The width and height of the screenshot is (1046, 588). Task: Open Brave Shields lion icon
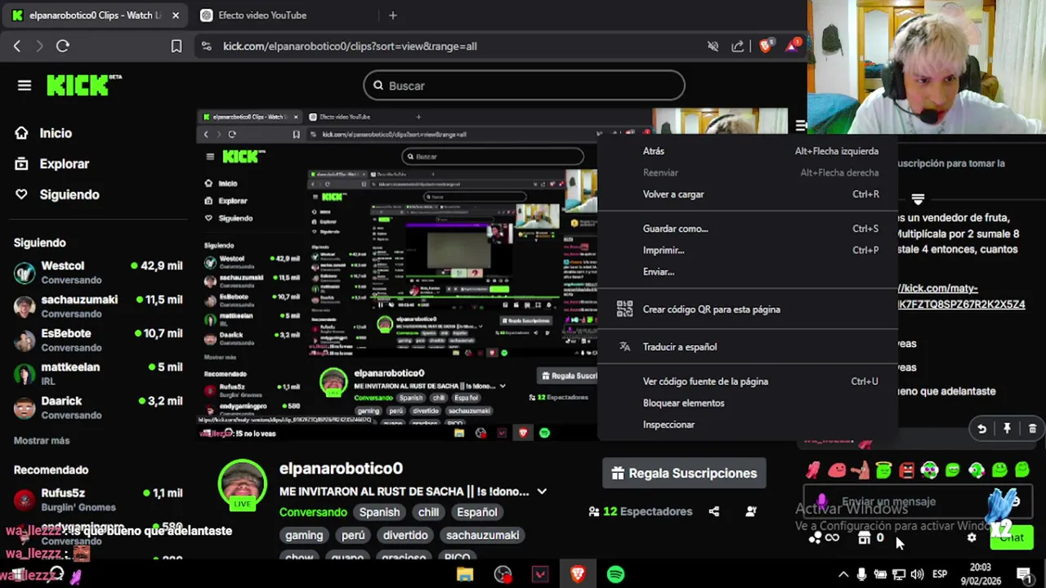tap(765, 47)
